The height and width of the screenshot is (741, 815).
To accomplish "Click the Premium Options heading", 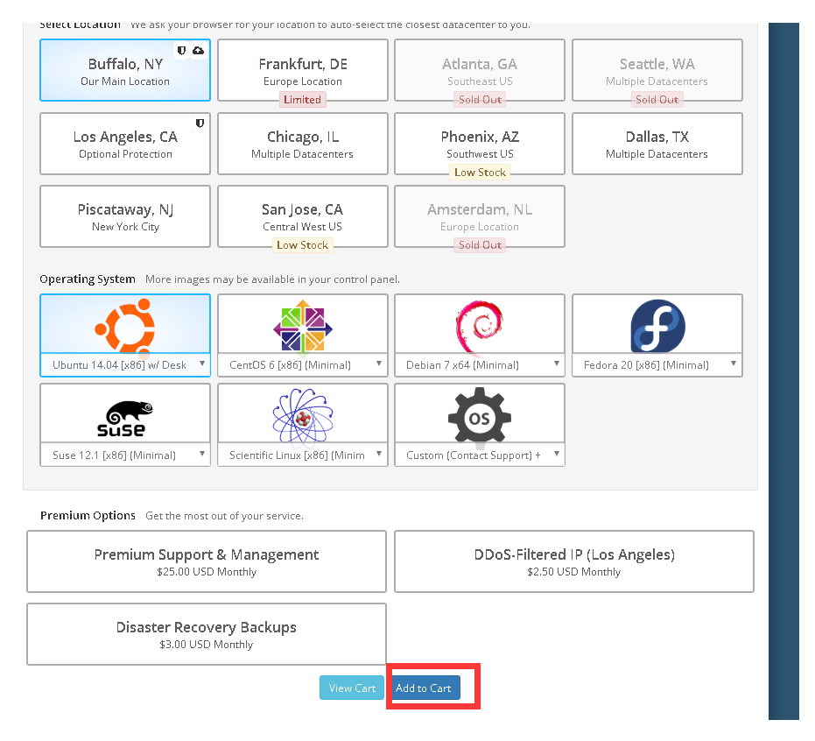I will point(88,515).
